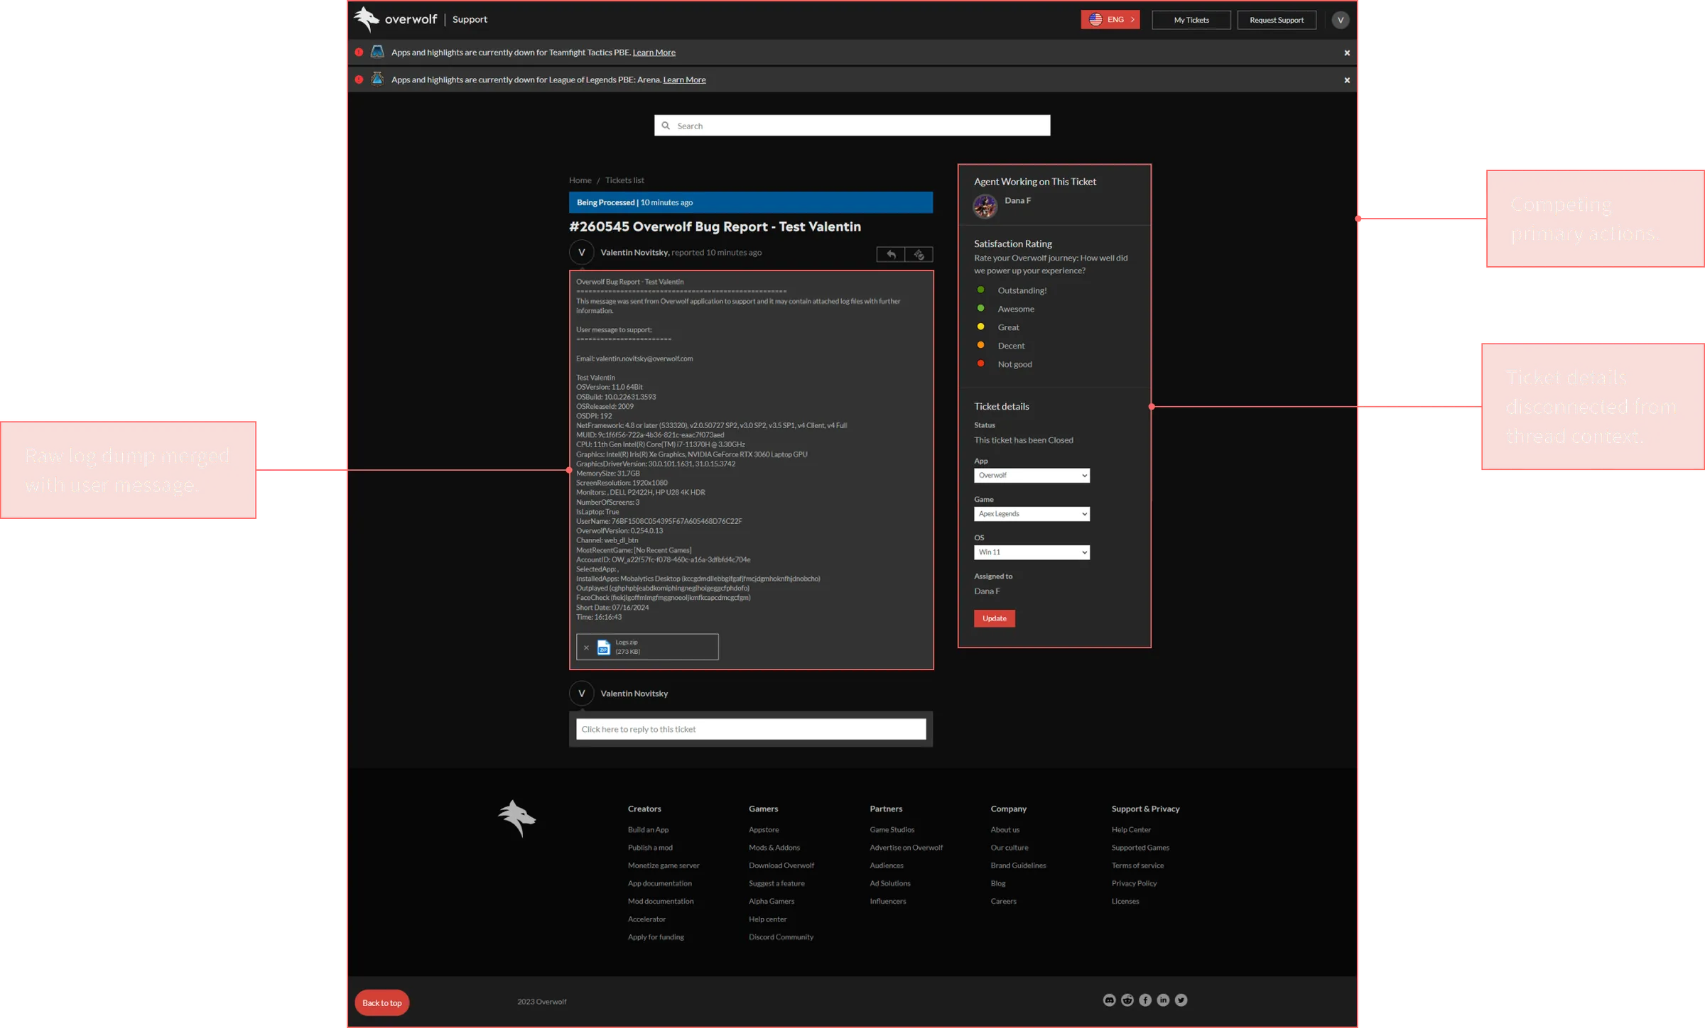Click the reply arrow icon on ticket
This screenshot has width=1705, height=1028.
[x=891, y=254]
